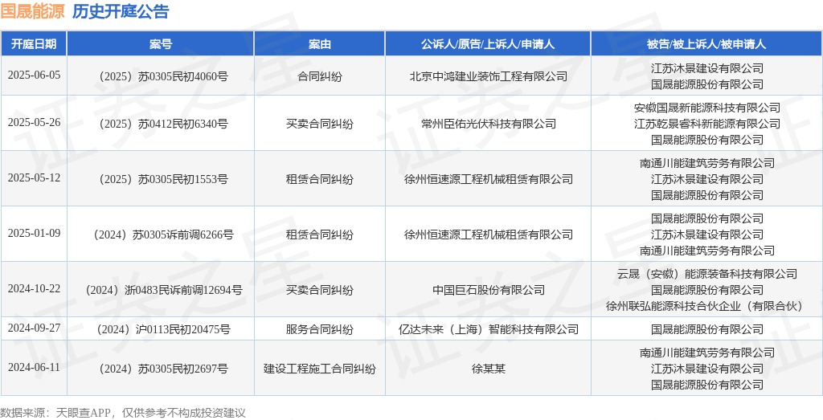Click 租赁合同纠纷 in the 2025-05-12 row
Viewport: 823px width, 420px height.
[320, 179]
